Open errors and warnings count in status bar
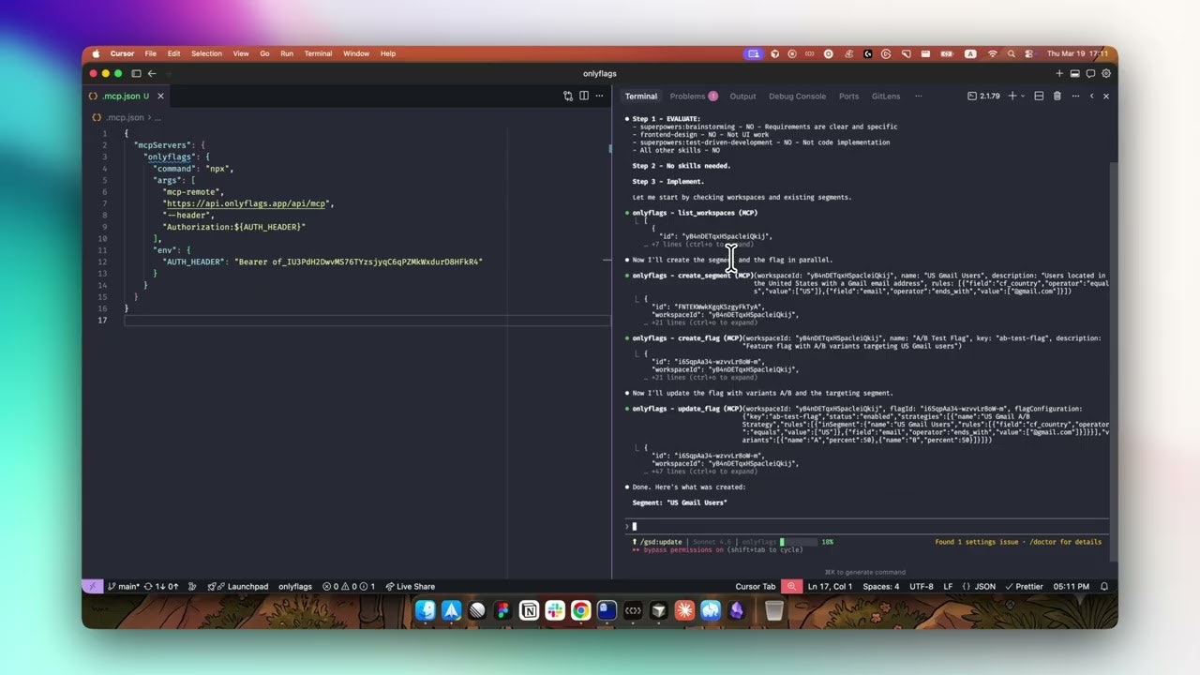This screenshot has height=675, width=1200. (x=349, y=586)
